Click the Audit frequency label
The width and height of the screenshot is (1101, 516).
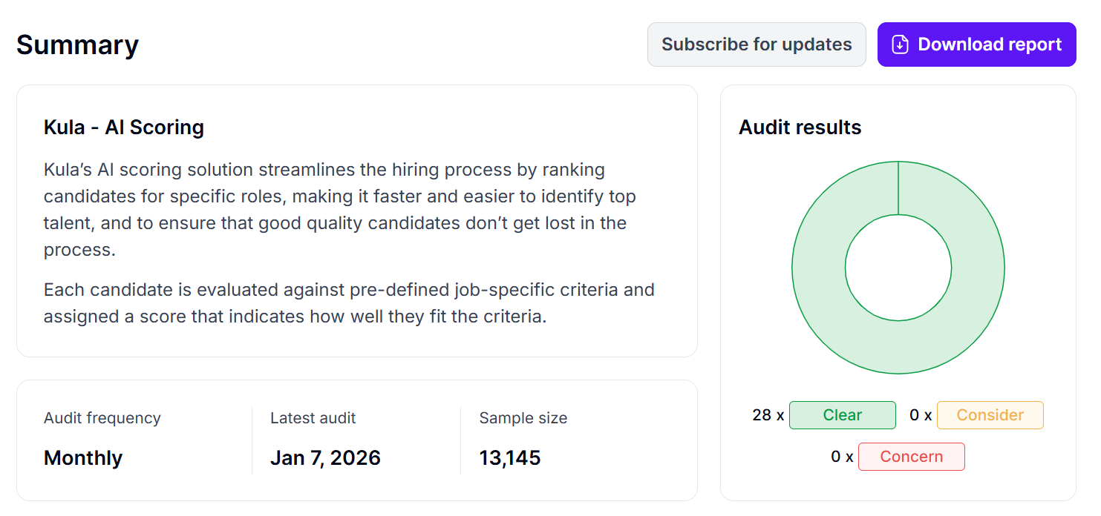click(x=102, y=418)
